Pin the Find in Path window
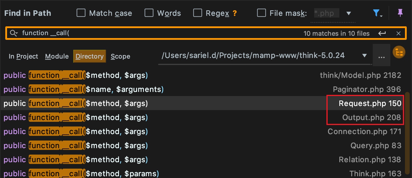 (400, 13)
